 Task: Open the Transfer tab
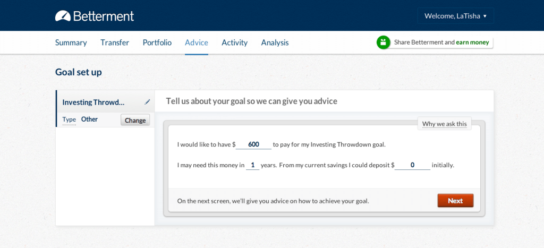pyautogui.click(x=115, y=42)
